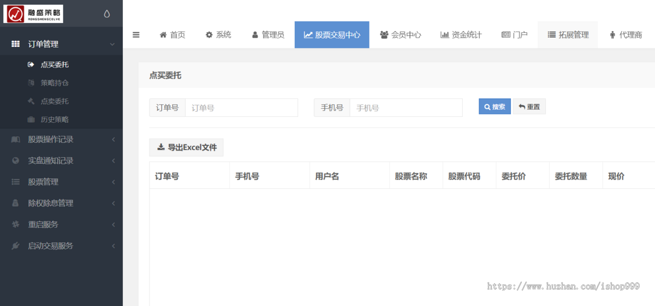Toggle the hamburger sidebar menu icon
Image resolution: width=655 pixels, height=306 pixels.
pyautogui.click(x=136, y=35)
